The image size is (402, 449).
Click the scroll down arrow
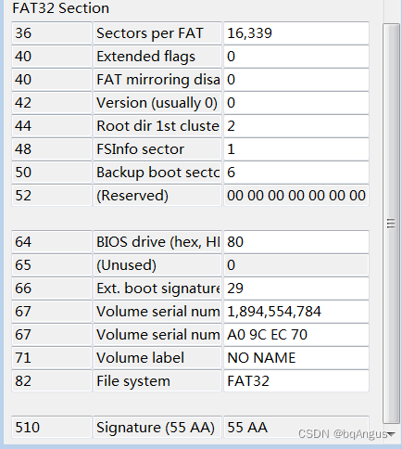click(392, 434)
